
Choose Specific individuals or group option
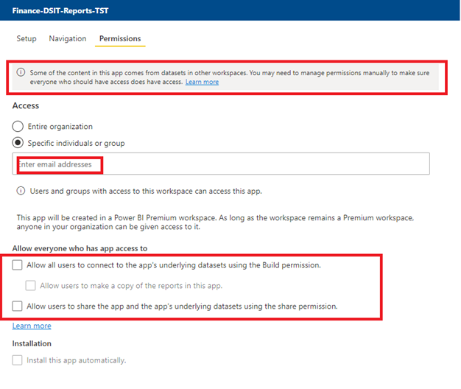point(18,143)
